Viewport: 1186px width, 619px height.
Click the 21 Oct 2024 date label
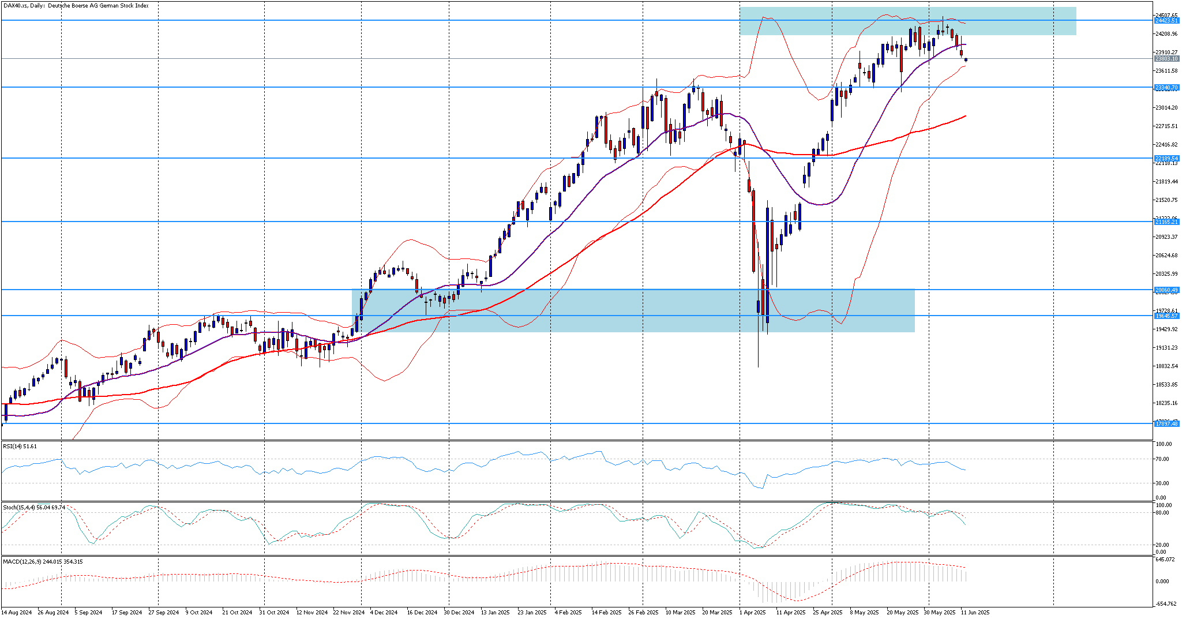(237, 613)
